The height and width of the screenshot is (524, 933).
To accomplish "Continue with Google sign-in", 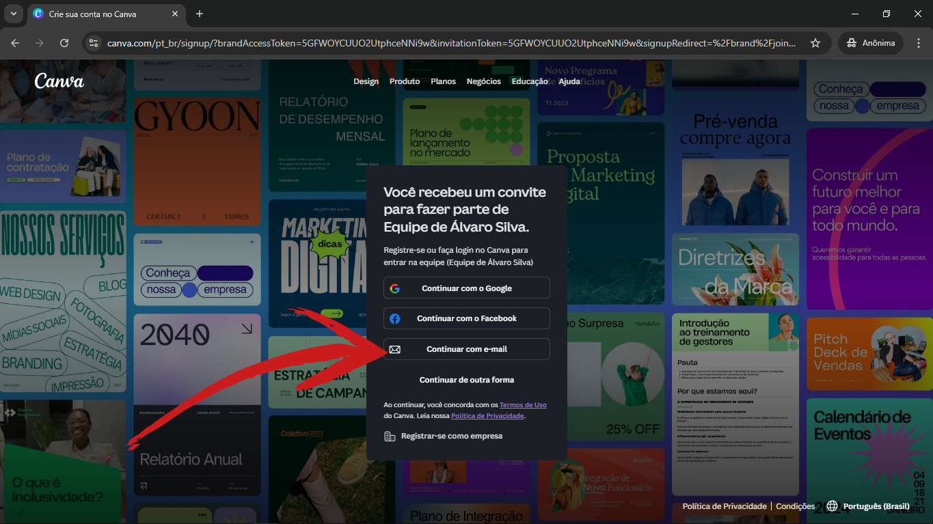I will (x=466, y=288).
